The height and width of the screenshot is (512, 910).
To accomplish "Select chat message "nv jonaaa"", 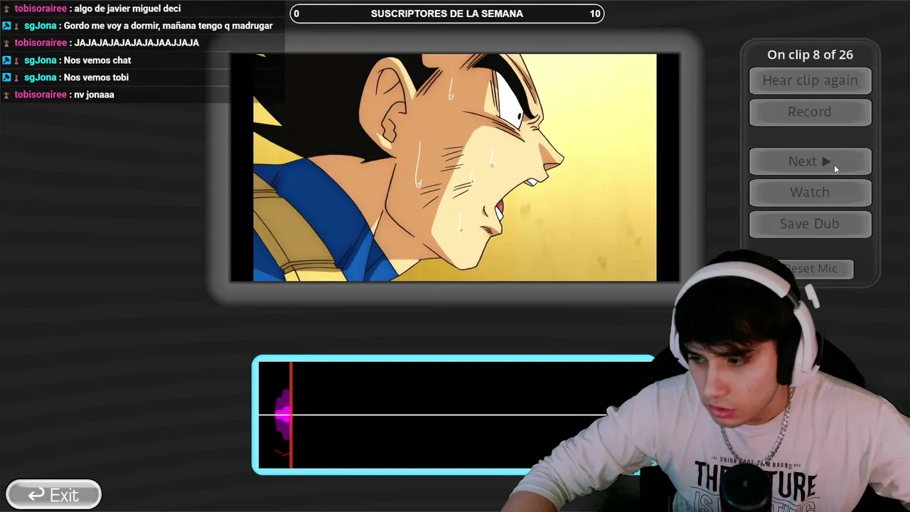I will coord(94,95).
